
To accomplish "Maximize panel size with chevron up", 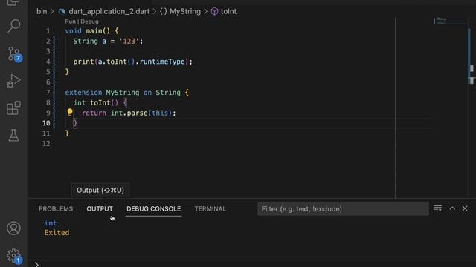I will [x=452, y=208].
